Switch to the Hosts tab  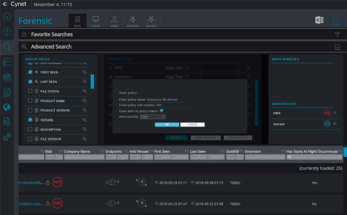[x=96, y=21]
